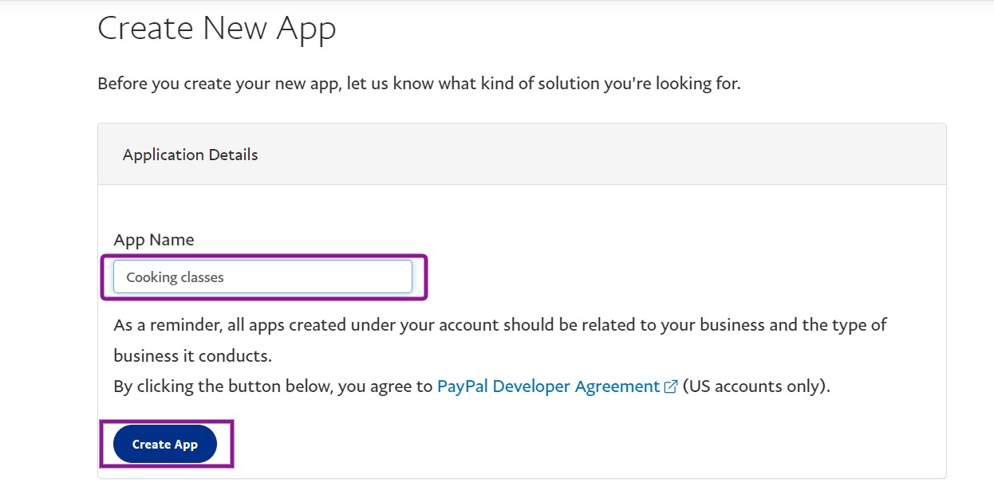Click the "App Name" field label
This screenshot has width=994, height=502.
tap(154, 240)
